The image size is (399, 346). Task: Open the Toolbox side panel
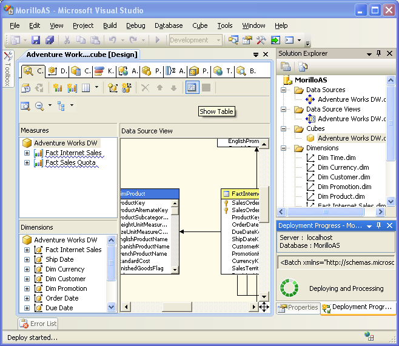[8, 68]
